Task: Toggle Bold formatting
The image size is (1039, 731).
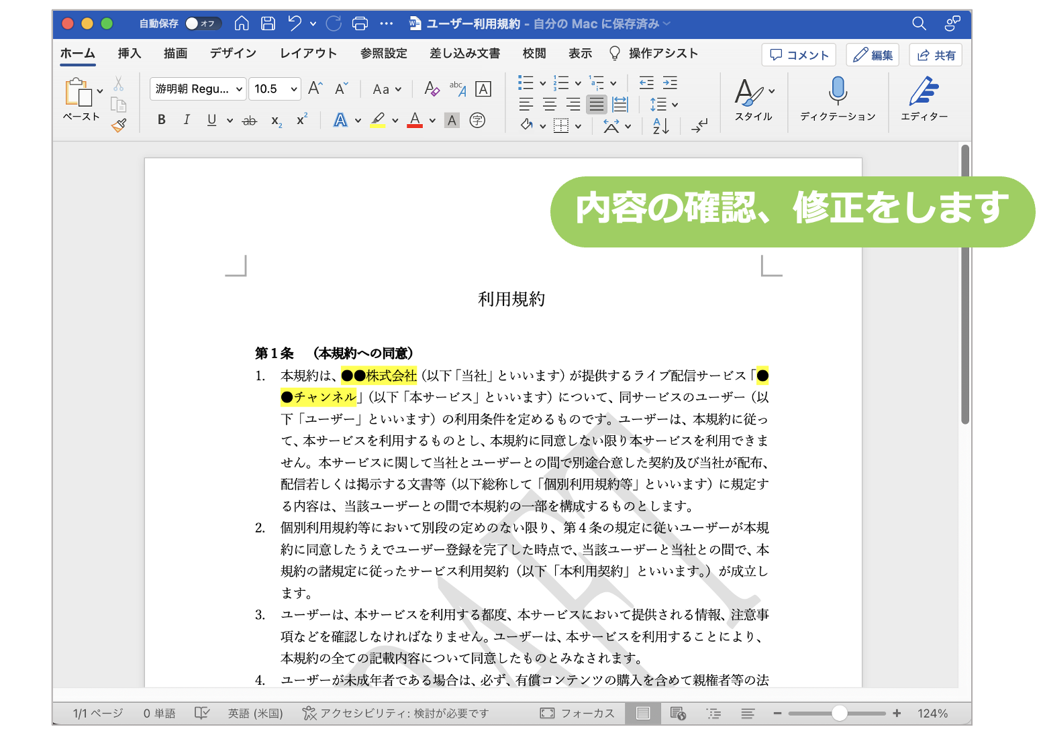Action: click(161, 120)
